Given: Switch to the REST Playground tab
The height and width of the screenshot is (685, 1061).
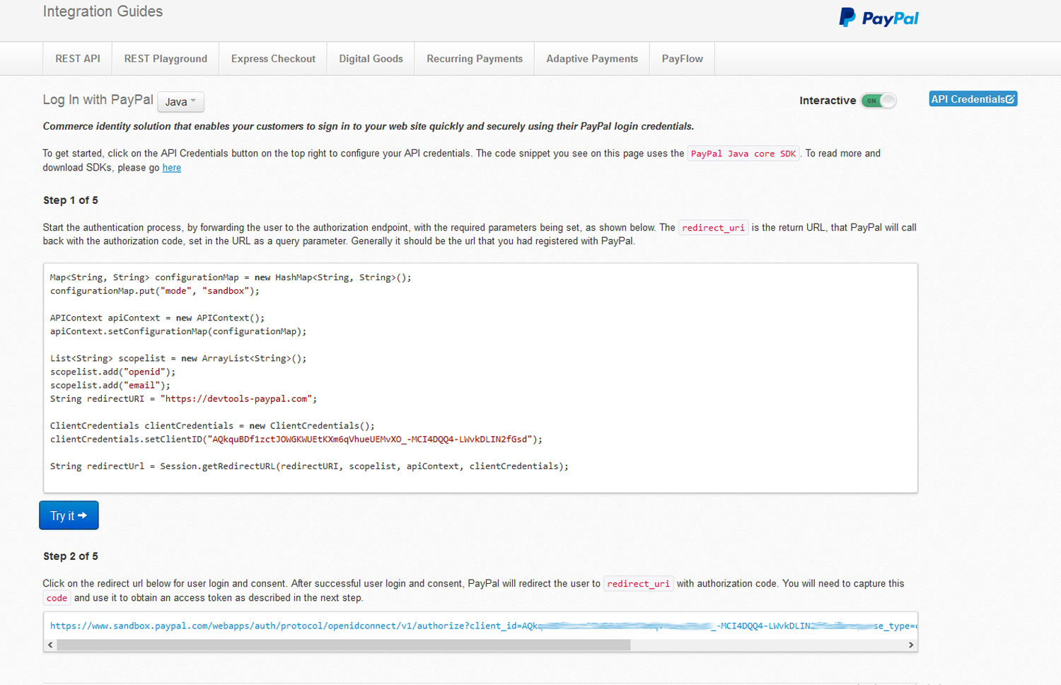Looking at the screenshot, I should pyautogui.click(x=166, y=59).
